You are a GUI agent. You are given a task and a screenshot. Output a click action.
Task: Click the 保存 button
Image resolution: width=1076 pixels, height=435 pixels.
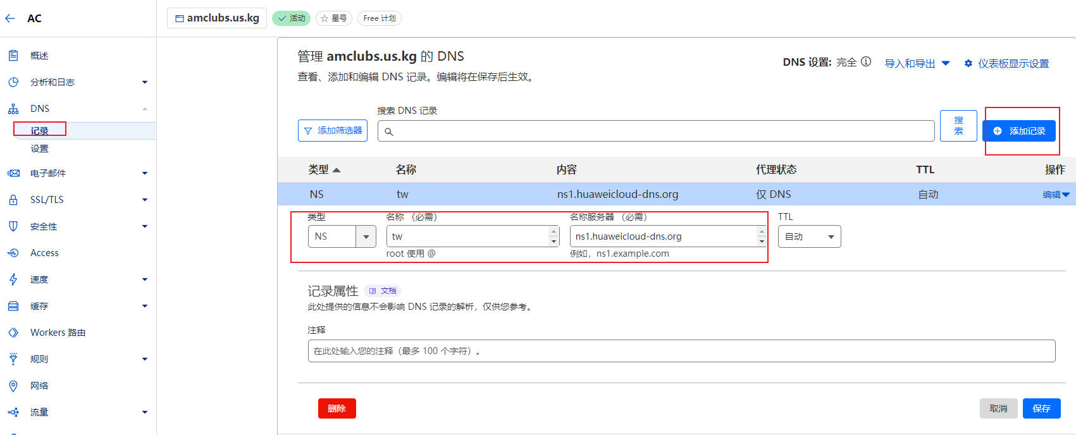1041,408
